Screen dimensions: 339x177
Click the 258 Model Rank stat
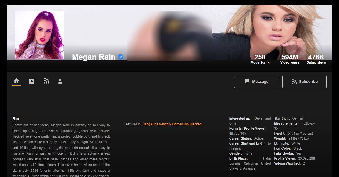(260, 59)
